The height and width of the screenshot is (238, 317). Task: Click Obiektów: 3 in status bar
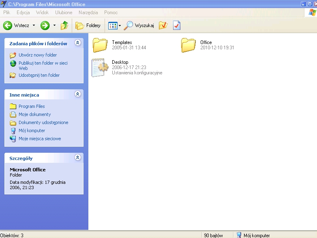pos(12,236)
